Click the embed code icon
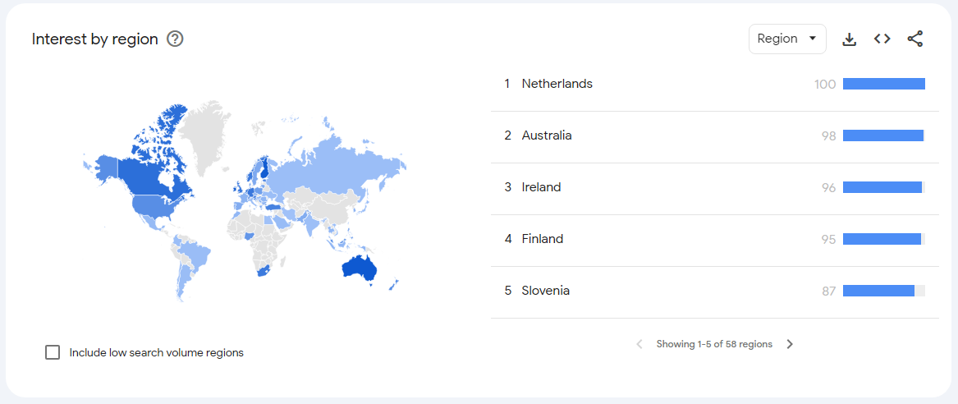The image size is (958, 404). point(882,39)
